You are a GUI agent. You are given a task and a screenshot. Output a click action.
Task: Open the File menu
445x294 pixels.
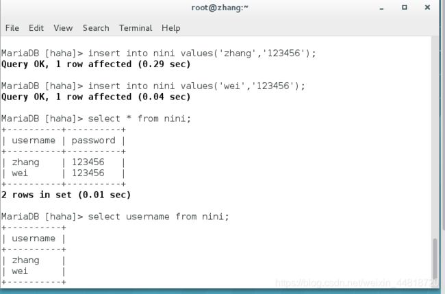click(x=12, y=28)
